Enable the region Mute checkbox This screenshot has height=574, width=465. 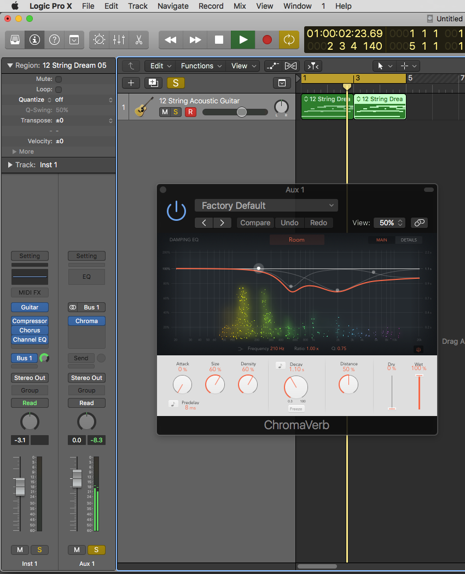point(59,79)
